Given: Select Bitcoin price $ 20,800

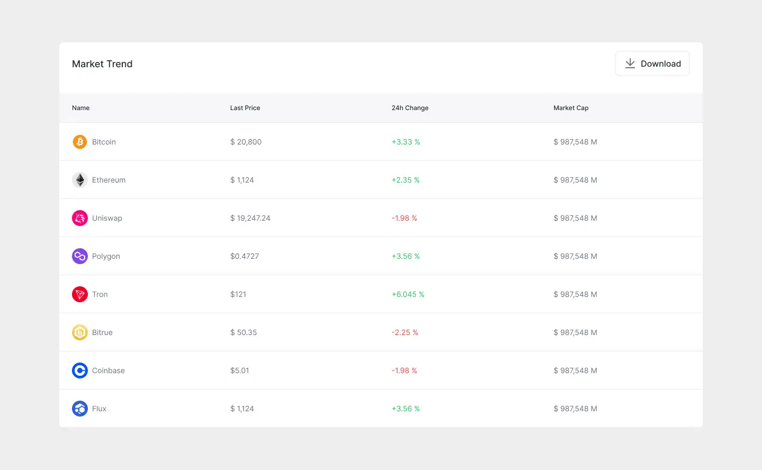Looking at the screenshot, I should 246,142.
